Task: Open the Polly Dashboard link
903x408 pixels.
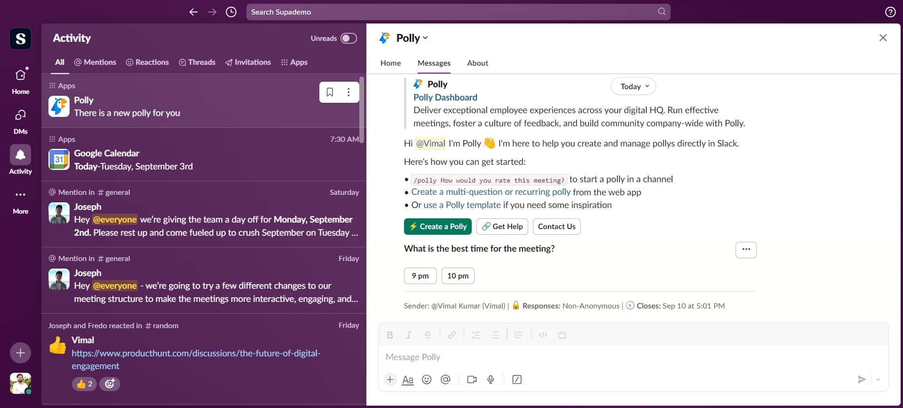Action: click(x=445, y=97)
